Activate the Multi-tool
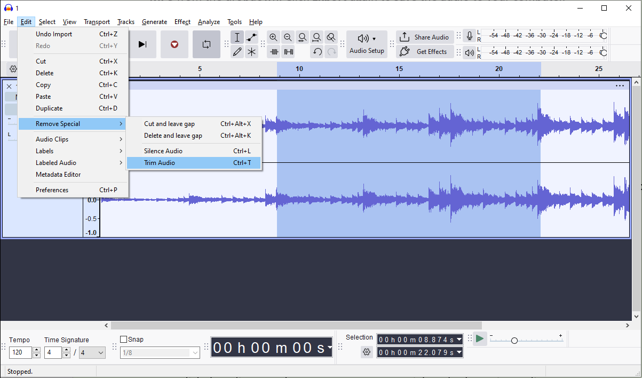This screenshot has height=378, width=642. tap(252, 51)
